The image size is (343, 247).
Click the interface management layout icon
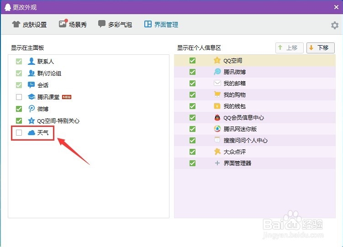[148, 24]
